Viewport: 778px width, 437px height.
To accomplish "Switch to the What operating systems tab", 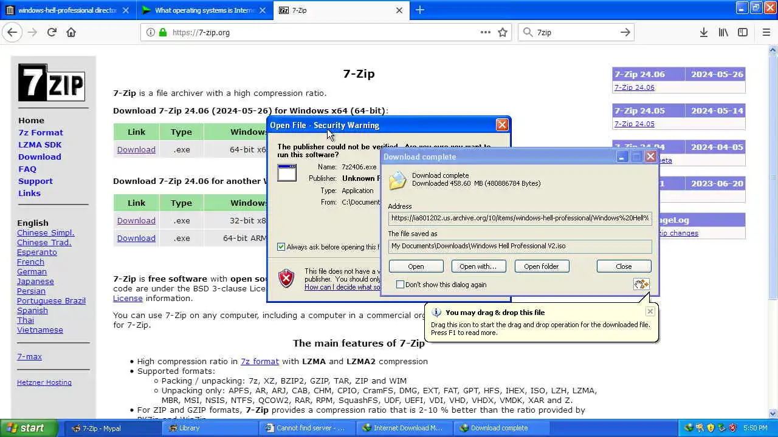I will 205,10.
